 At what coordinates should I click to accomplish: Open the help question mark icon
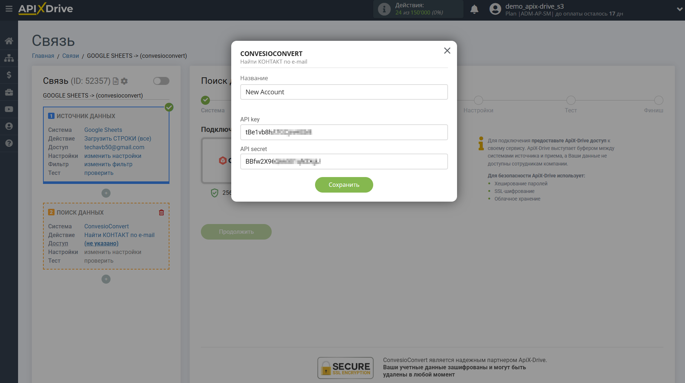coord(9,143)
